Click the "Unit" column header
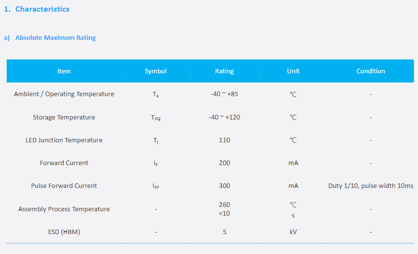The height and width of the screenshot is (254, 418). pyautogui.click(x=293, y=71)
